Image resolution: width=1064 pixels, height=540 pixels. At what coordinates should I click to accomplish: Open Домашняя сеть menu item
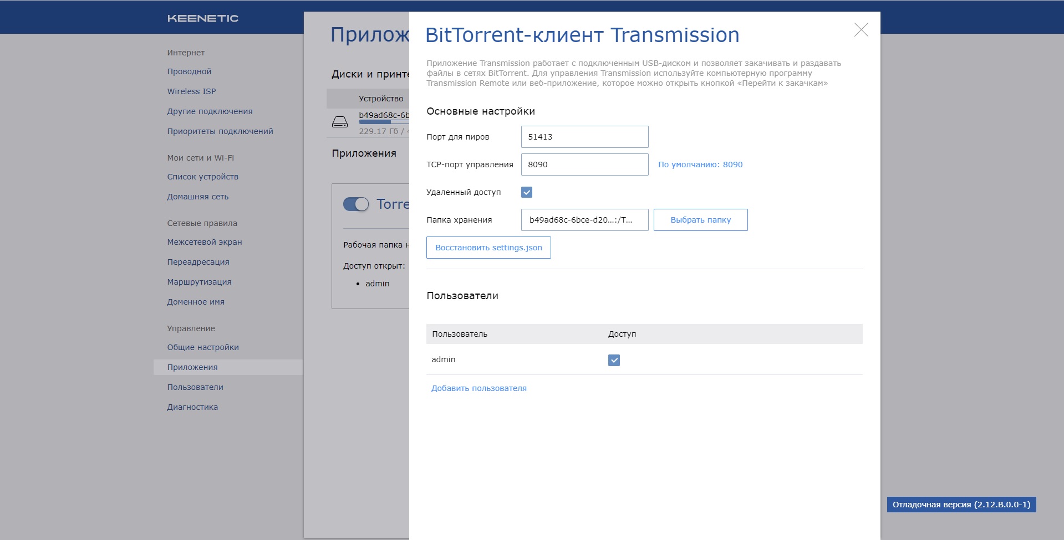pyautogui.click(x=197, y=197)
